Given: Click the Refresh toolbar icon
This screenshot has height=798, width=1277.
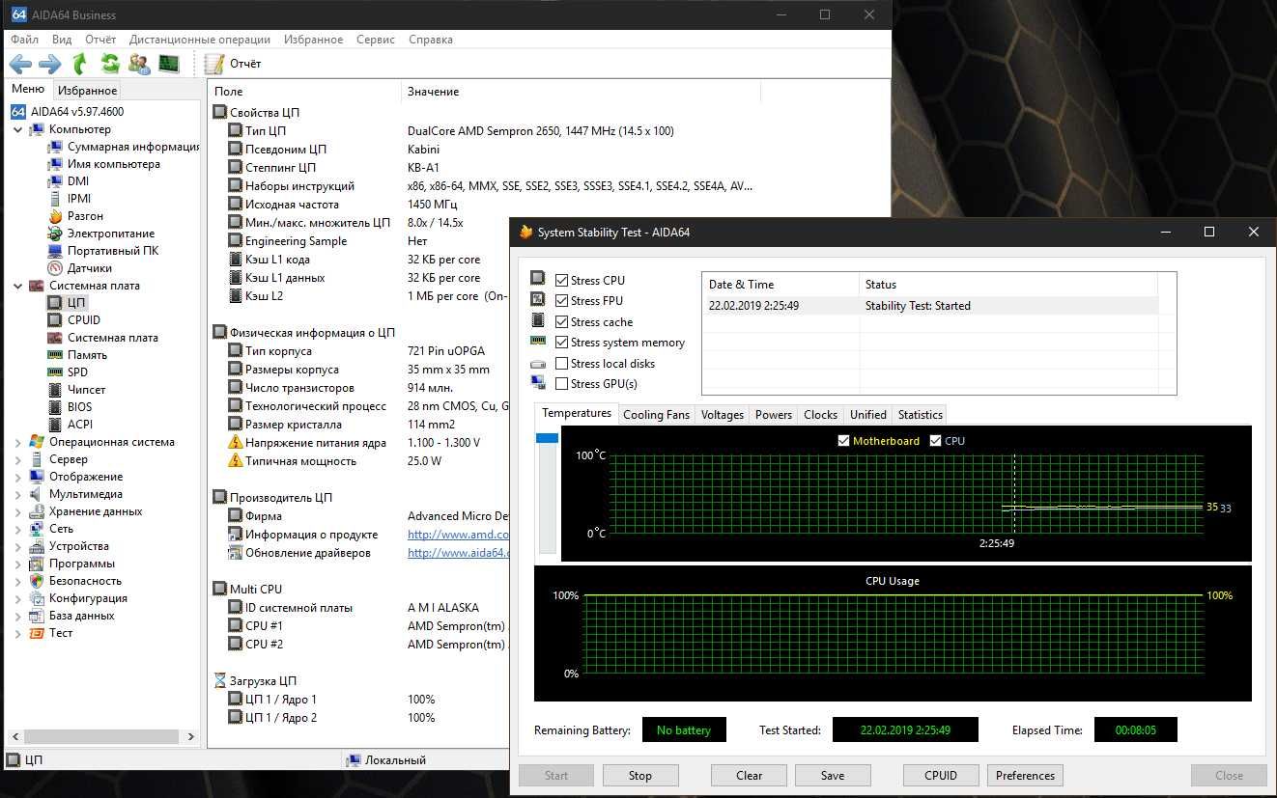Looking at the screenshot, I should [110, 64].
